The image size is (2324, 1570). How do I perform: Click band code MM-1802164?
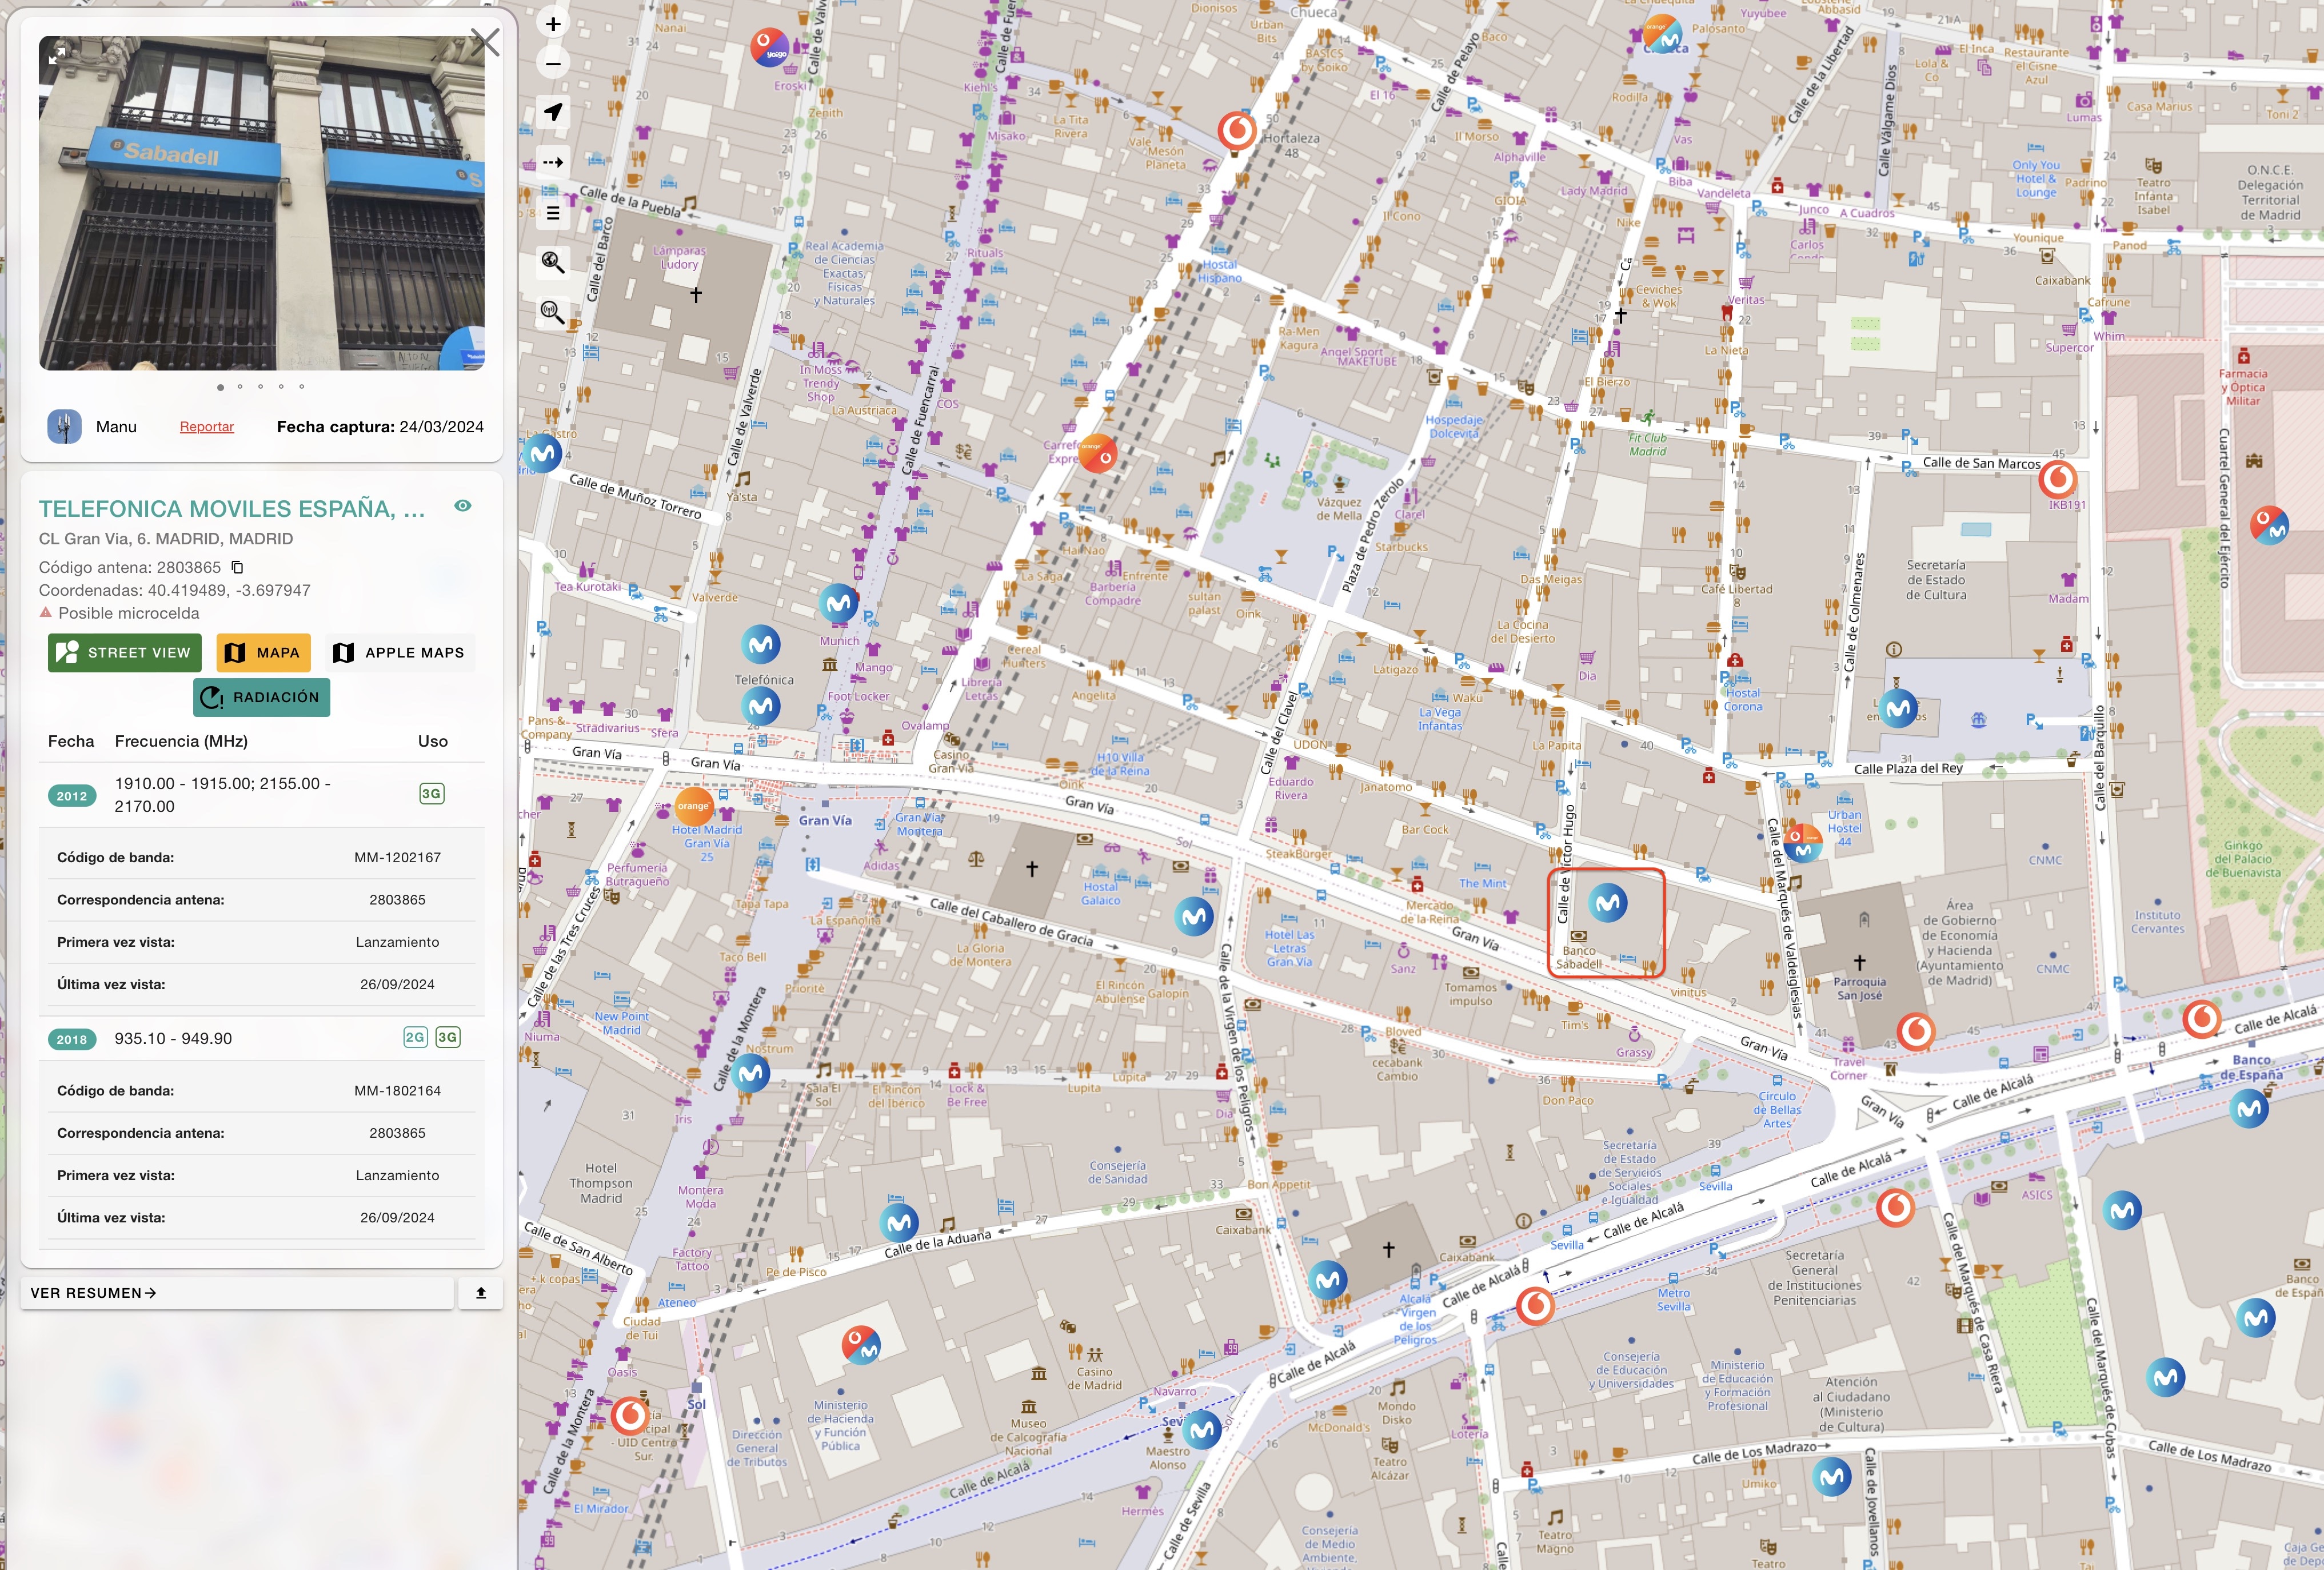point(397,1090)
